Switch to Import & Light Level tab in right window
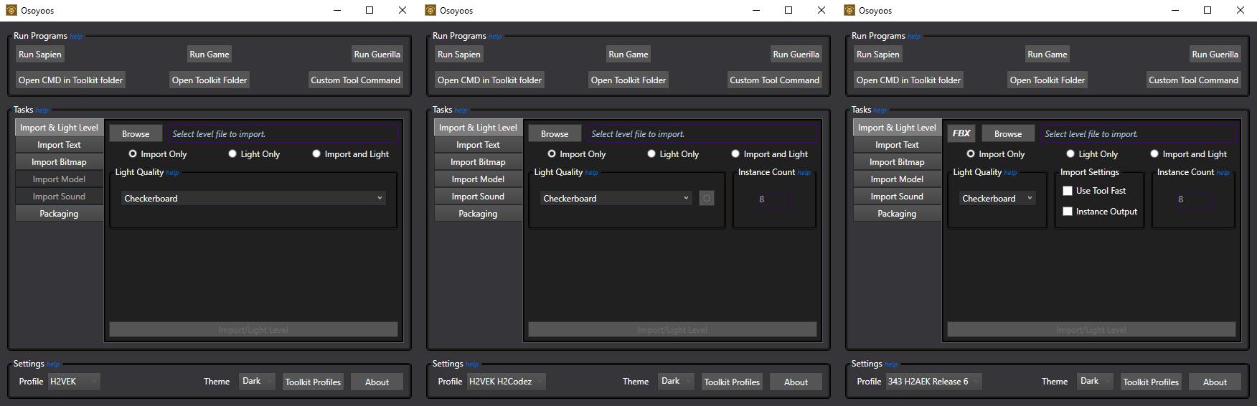Screen dimensions: 1257x406 [x=898, y=128]
